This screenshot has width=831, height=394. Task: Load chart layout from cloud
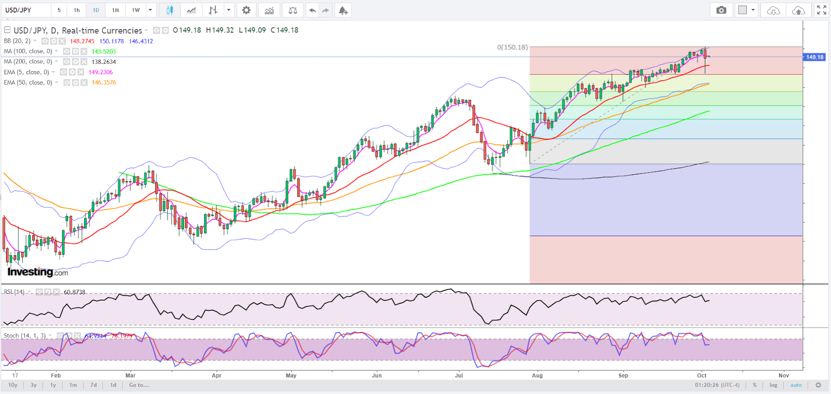coord(773,10)
